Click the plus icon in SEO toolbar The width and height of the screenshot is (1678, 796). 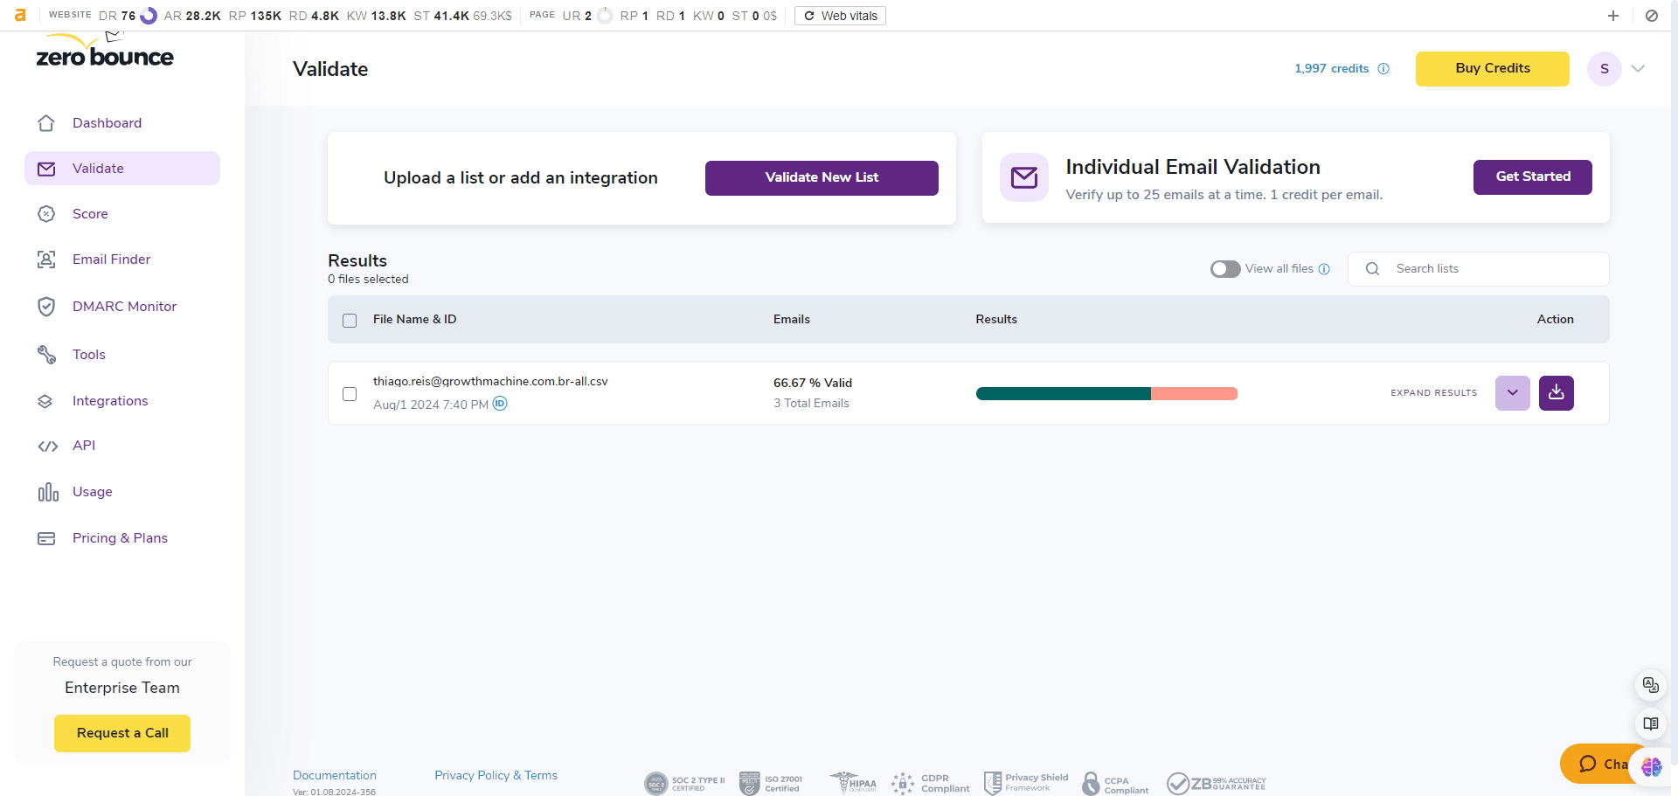pyautogui.click(x=1613, y=16)
